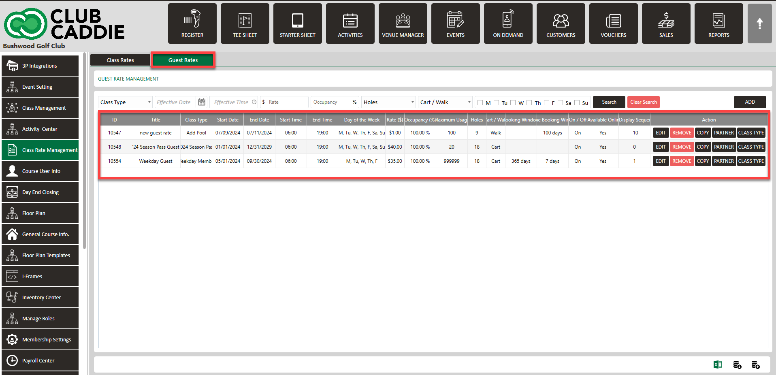Open Membership Settings menu item
Screen dimensions: 776x375
pyautogui.click(x=40, y=339)
